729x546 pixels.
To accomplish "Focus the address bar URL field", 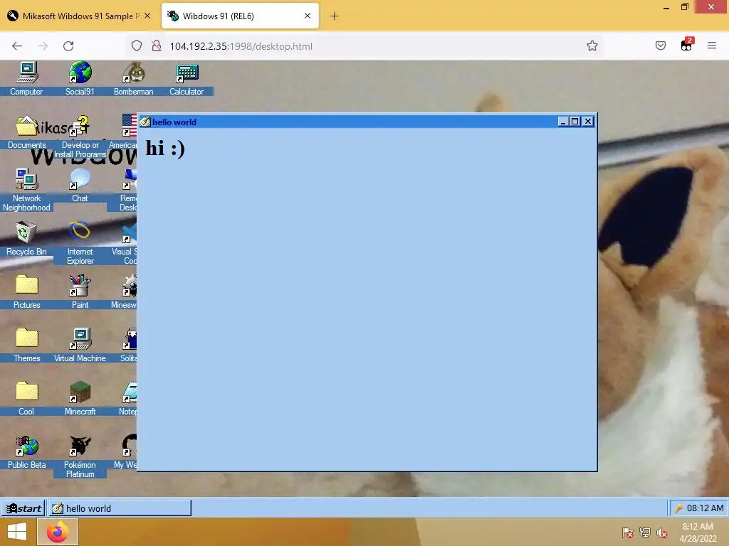I will (x=365, y=46).
